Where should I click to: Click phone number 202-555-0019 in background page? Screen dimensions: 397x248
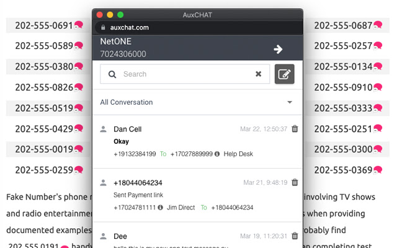[x=44, y=149]
